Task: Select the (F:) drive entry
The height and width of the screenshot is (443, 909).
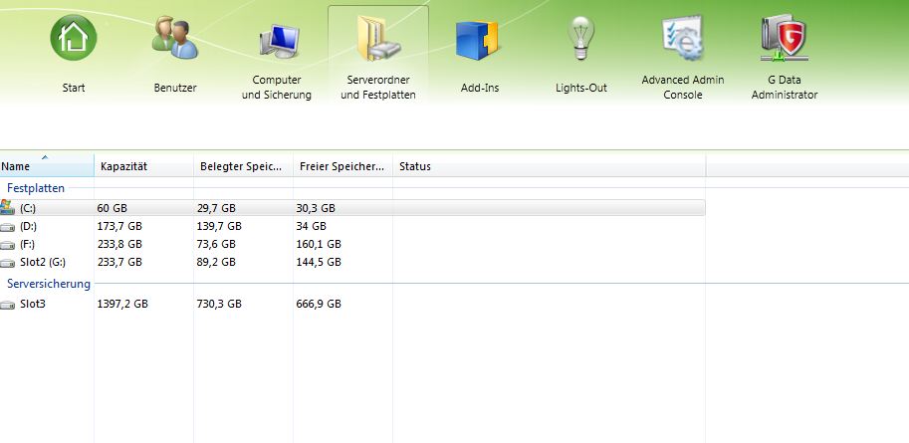Action: [x=28, y=244]
